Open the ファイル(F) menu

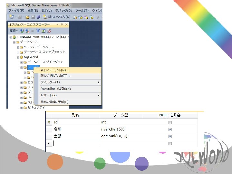(x=16, y=11)
